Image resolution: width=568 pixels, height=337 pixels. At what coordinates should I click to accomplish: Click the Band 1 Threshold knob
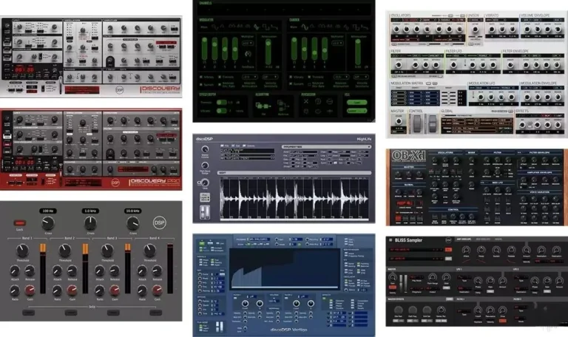point(22,251)
